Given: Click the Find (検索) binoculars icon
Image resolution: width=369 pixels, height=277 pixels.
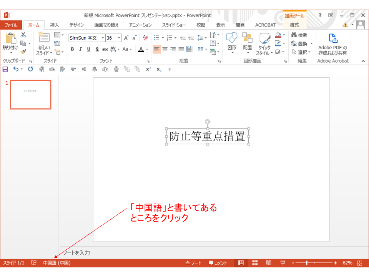Looking at the screenshot, I should pyautogui.click(x=294, y=35).
